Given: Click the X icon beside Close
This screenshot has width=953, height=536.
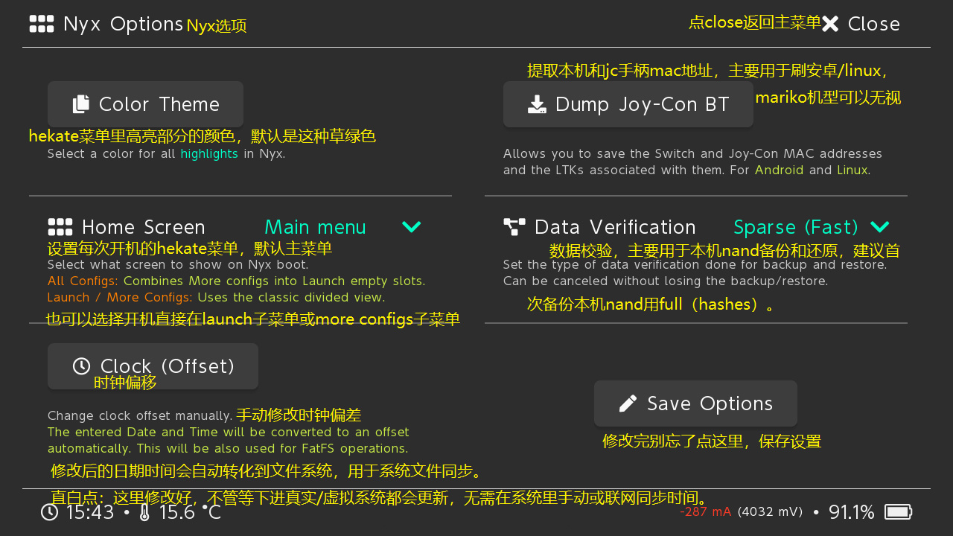Looking at the screenshot, I should [x=830, y=24].
